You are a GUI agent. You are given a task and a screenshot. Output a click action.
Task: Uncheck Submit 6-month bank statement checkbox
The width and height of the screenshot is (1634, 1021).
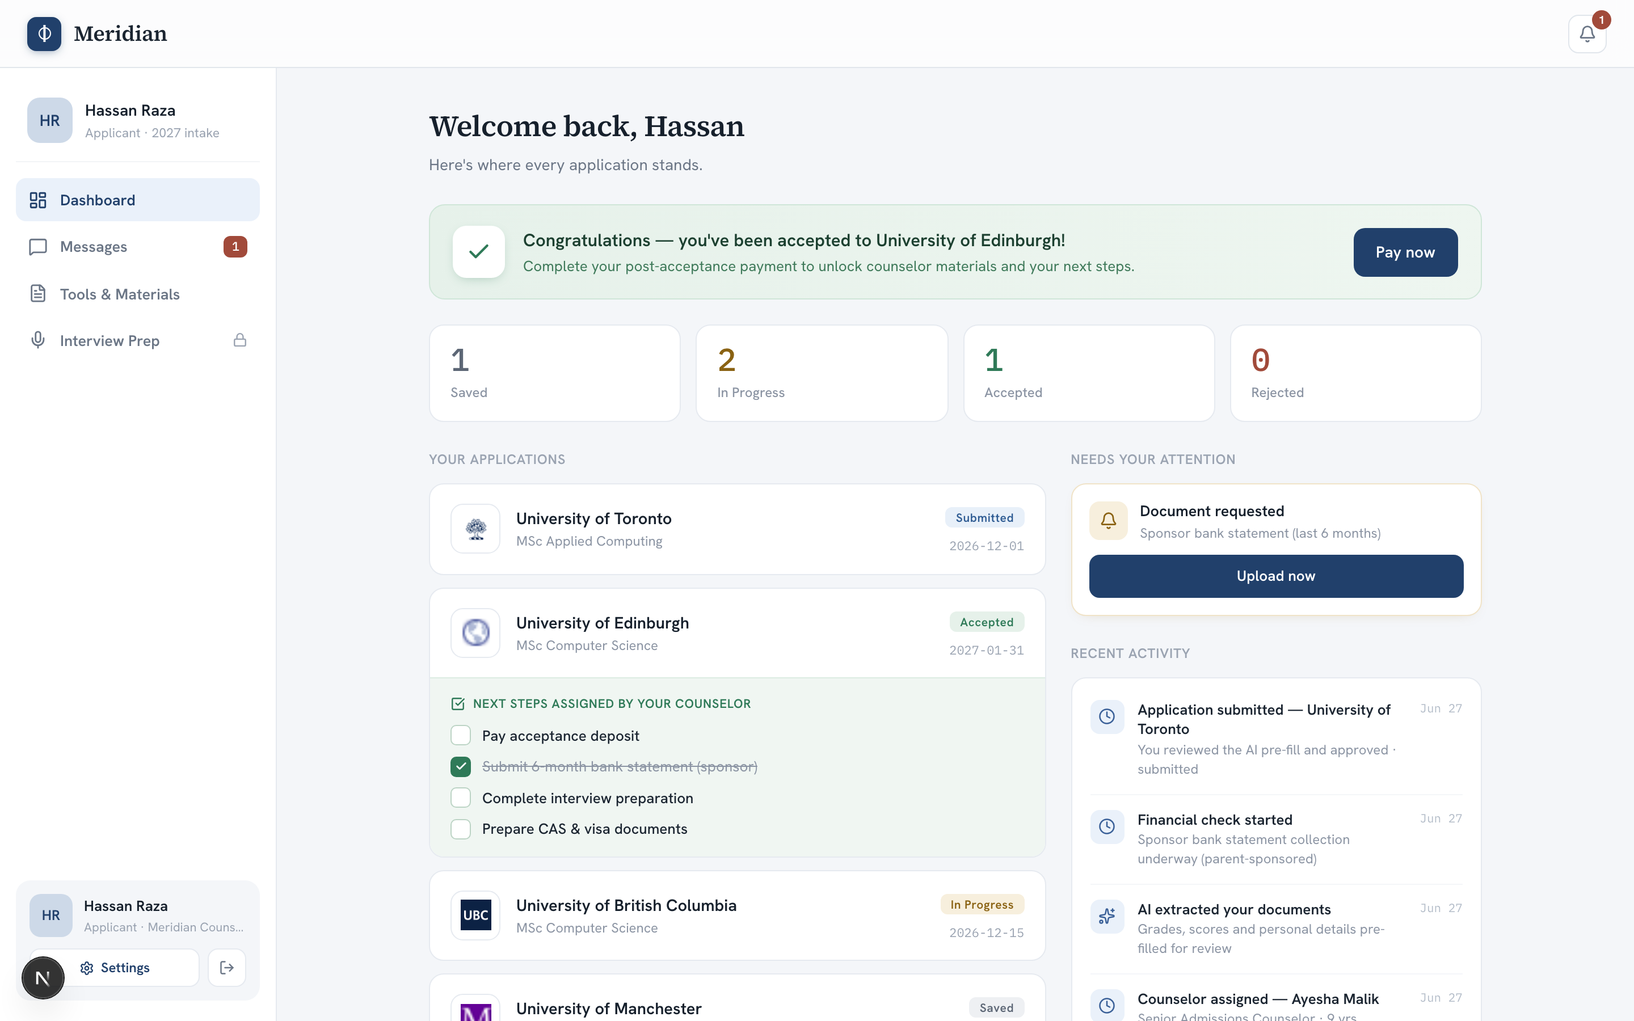tap(461, 766)
